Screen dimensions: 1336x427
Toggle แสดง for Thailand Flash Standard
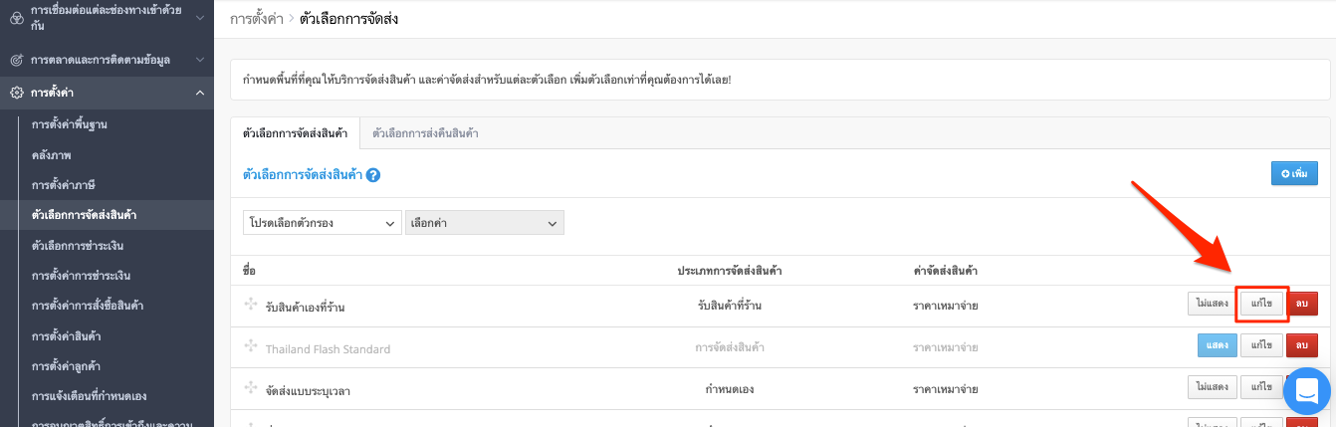pyautogui.click(x=1217, y=344)
